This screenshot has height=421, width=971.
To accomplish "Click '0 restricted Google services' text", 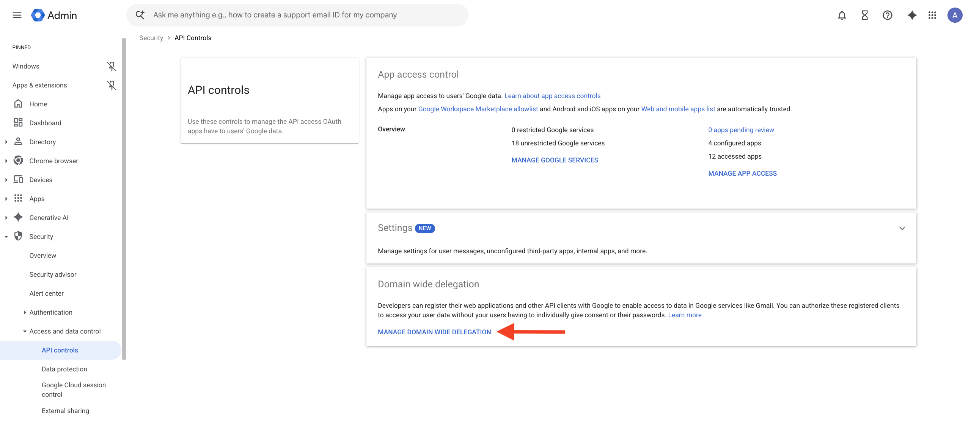I will [553, 130].
